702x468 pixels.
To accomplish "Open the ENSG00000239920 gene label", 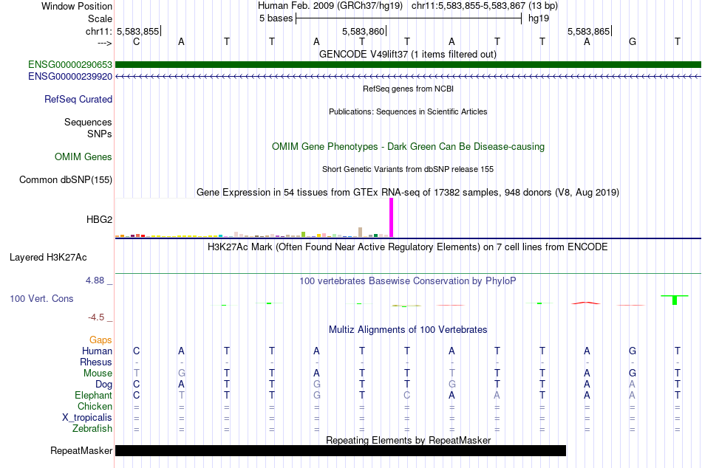I will [x=70, y=77].
